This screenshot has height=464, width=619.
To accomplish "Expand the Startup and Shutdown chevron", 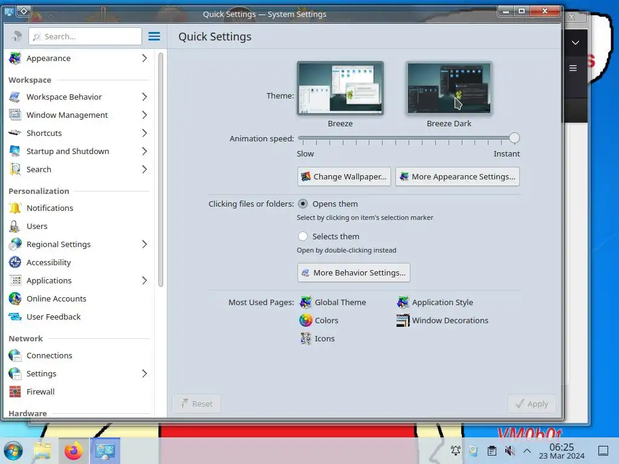I will tap(144, 151).
